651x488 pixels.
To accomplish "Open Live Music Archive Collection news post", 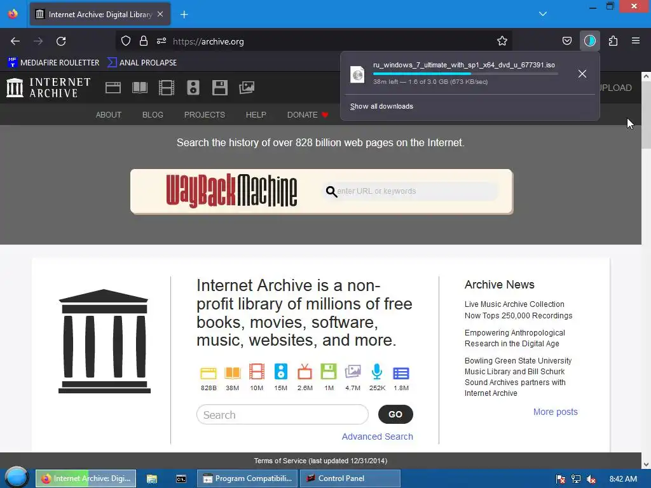I will tap(518, 310).
